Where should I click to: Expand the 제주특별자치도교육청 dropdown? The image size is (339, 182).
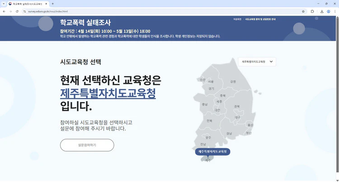click(257, 61)
